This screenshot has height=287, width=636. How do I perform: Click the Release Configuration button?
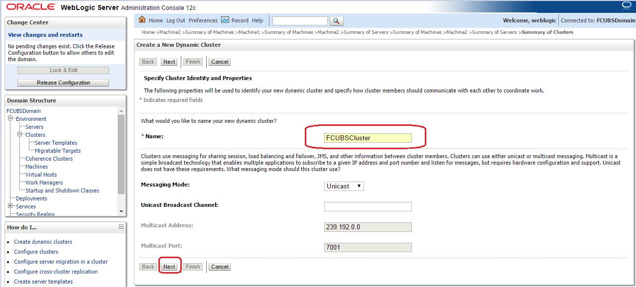(63, 83)
